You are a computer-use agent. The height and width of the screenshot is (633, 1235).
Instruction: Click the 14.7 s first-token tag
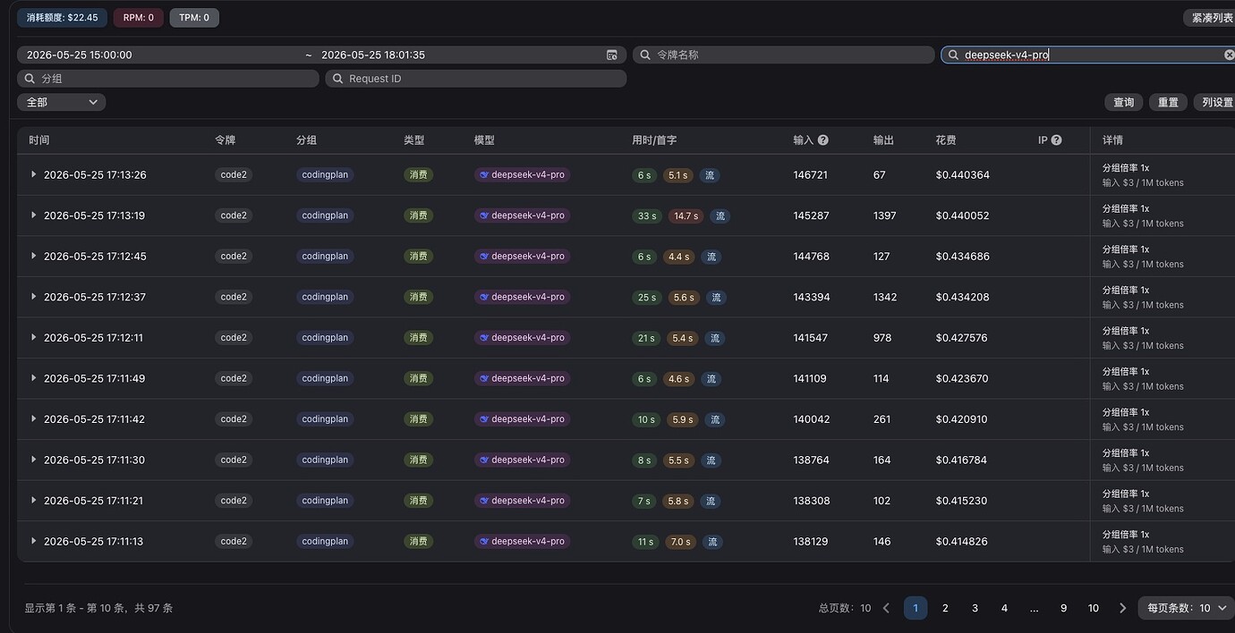pos(686,216)
